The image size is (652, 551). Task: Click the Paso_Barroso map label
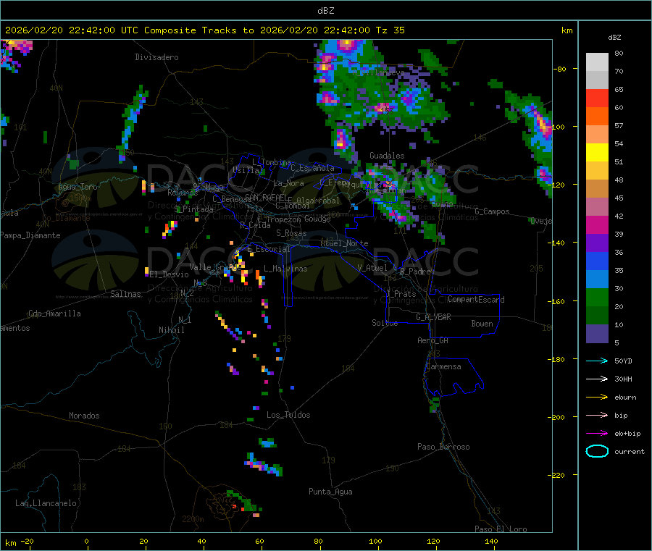443,447
